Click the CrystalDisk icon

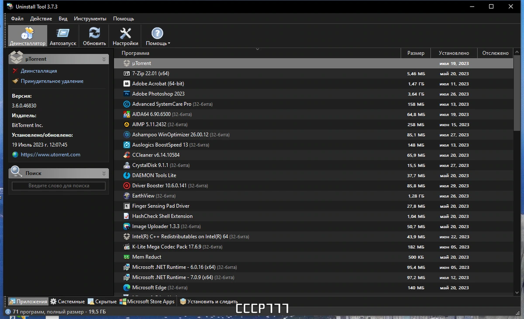point(127,165)
